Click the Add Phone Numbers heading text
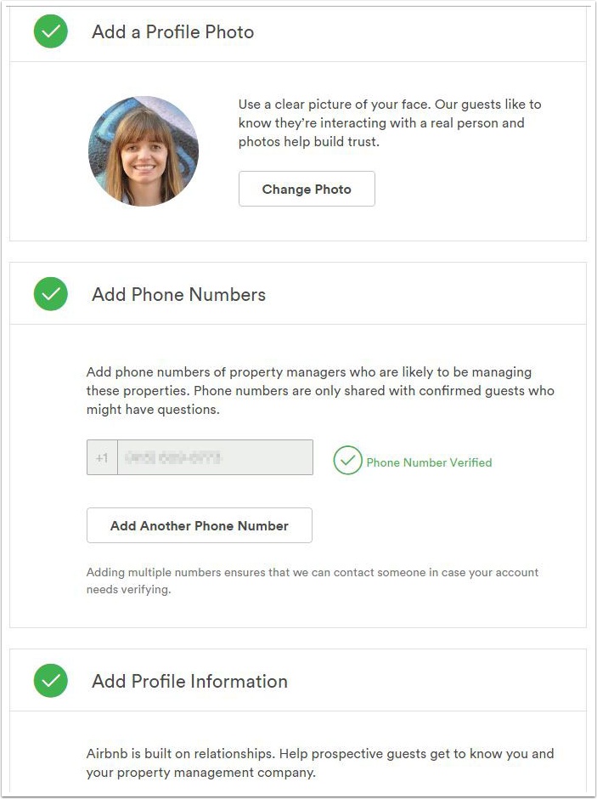597x799 pixels. [x=178, y=295]
